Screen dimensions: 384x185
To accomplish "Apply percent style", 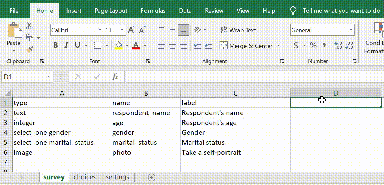I will pyautogui.click(x=313, y=45).
